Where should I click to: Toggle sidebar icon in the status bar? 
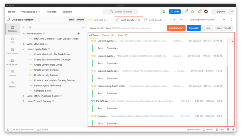pyautogui.click(x=8, y=130)
